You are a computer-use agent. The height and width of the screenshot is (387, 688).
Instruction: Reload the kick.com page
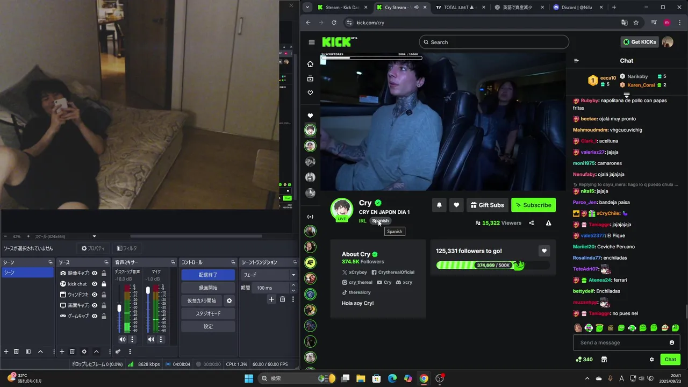coord(334,23)
